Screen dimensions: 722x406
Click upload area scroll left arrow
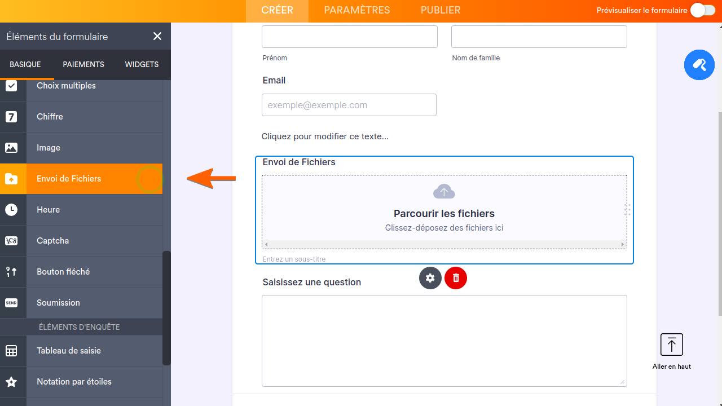pyautogui.click(x=266, y=245)
